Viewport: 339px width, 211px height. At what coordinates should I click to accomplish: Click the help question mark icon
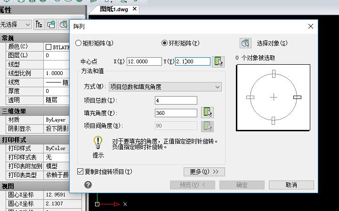click(x=88, y=185)
